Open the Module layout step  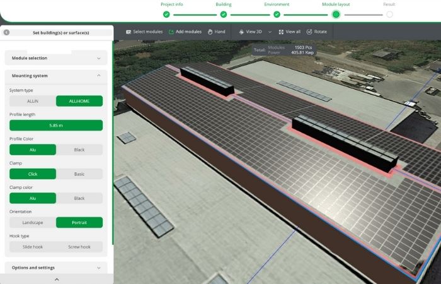click(336, 4)
